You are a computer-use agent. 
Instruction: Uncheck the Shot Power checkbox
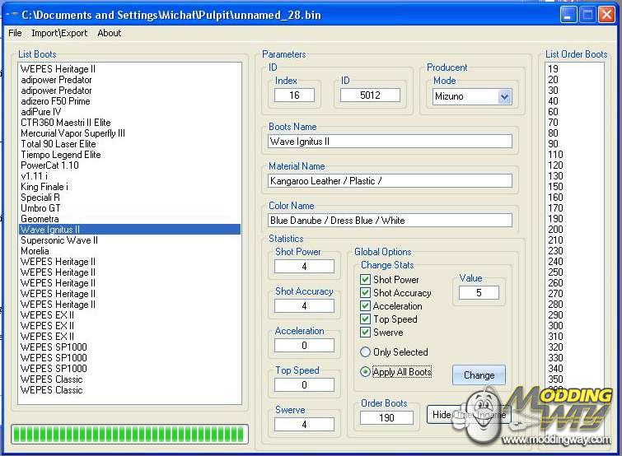click(x=366, y=280)
